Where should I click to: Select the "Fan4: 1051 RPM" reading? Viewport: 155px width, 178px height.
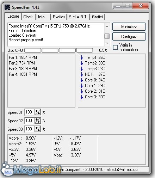(23, 74)
